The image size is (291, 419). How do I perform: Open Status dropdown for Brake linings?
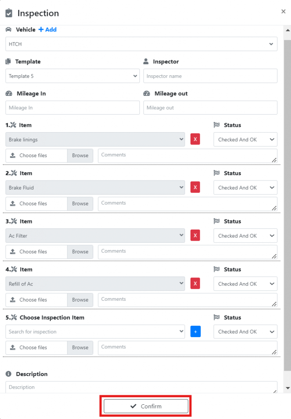245,140
